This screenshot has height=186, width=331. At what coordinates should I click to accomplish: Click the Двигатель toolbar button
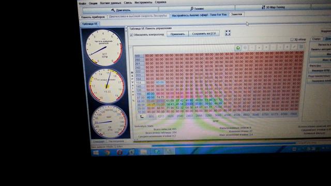[x=121, y=10]
